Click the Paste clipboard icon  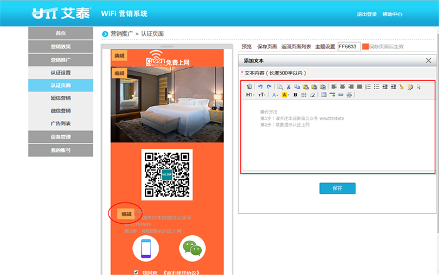click(306, 87)
